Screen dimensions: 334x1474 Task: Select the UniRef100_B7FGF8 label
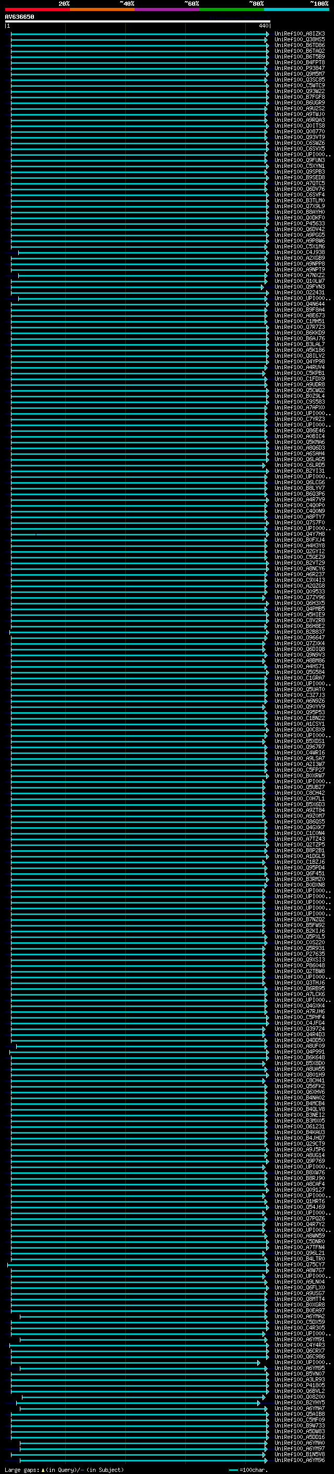[299, 97]
